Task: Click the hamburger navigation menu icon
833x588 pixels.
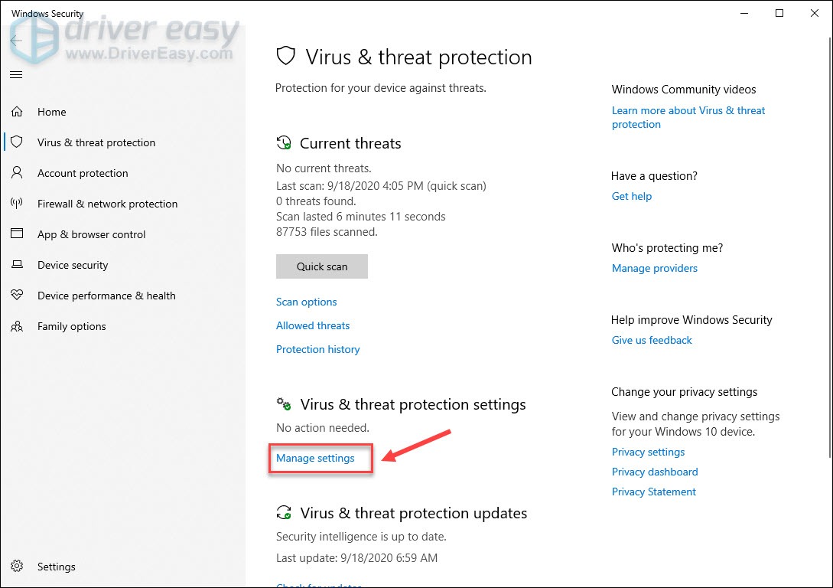Action: (16, 74)
